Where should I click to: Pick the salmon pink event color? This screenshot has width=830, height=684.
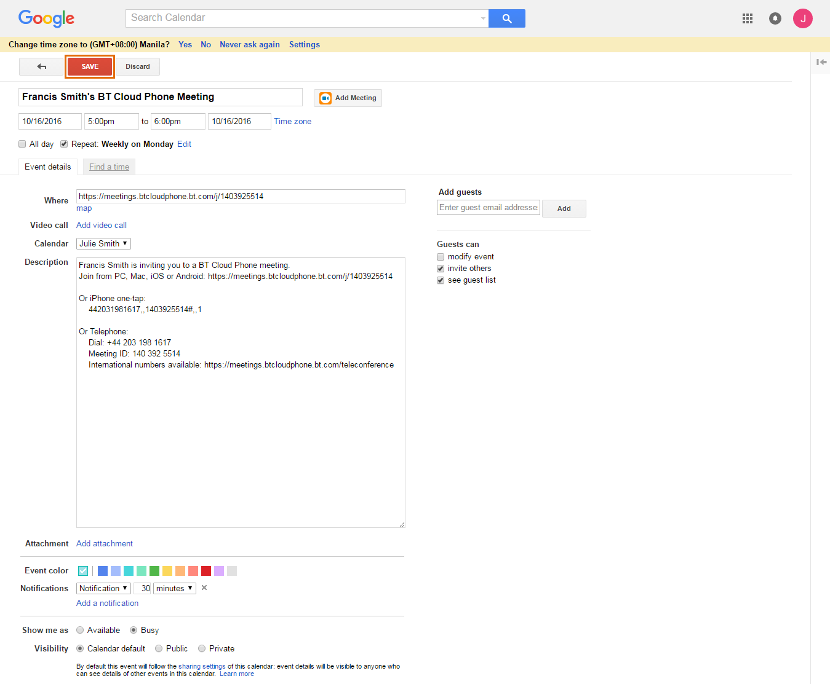pyautogui.click(x=193, y=571)
